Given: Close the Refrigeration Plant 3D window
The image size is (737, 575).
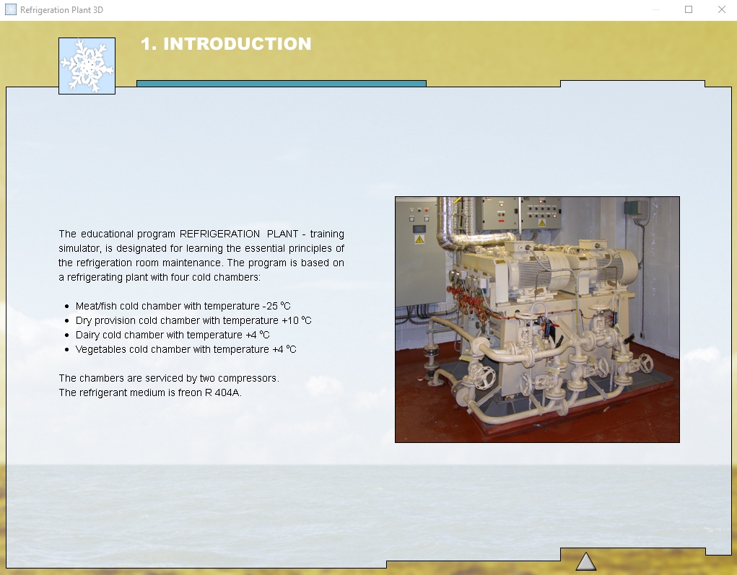Looking at the screenshot, I should pos(722,10).
